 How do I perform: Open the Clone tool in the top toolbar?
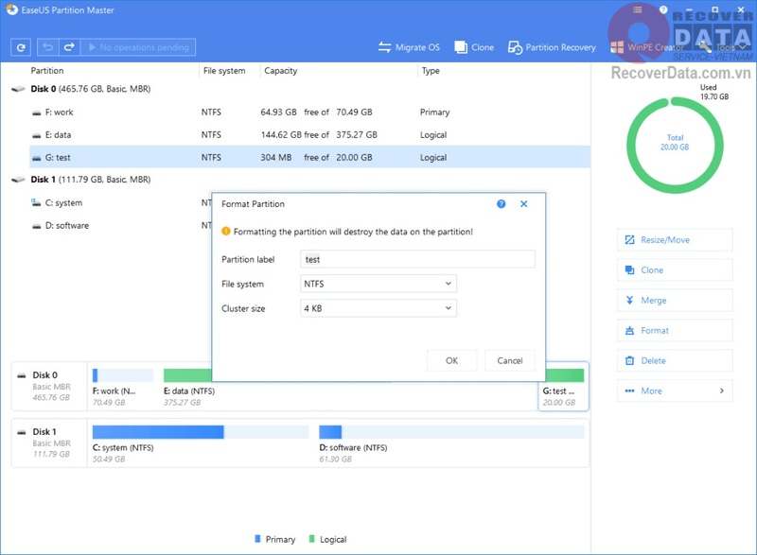[x=474, y=47]
